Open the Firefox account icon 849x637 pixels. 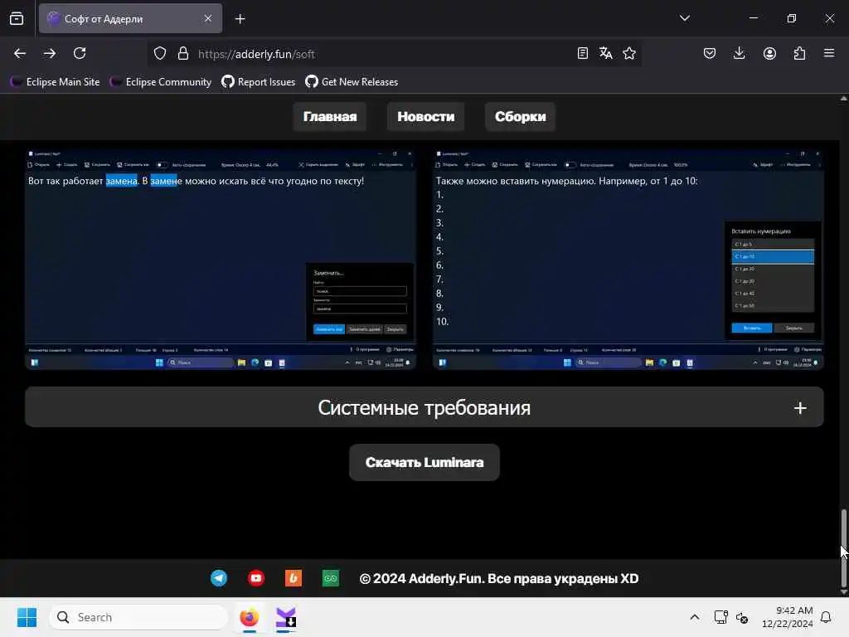[x=769, y=53]
